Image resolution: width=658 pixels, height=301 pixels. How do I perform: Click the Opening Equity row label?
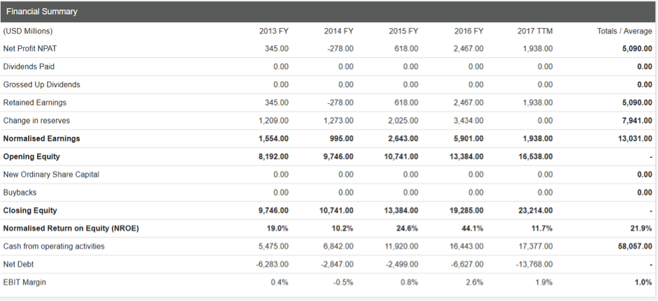32,156
